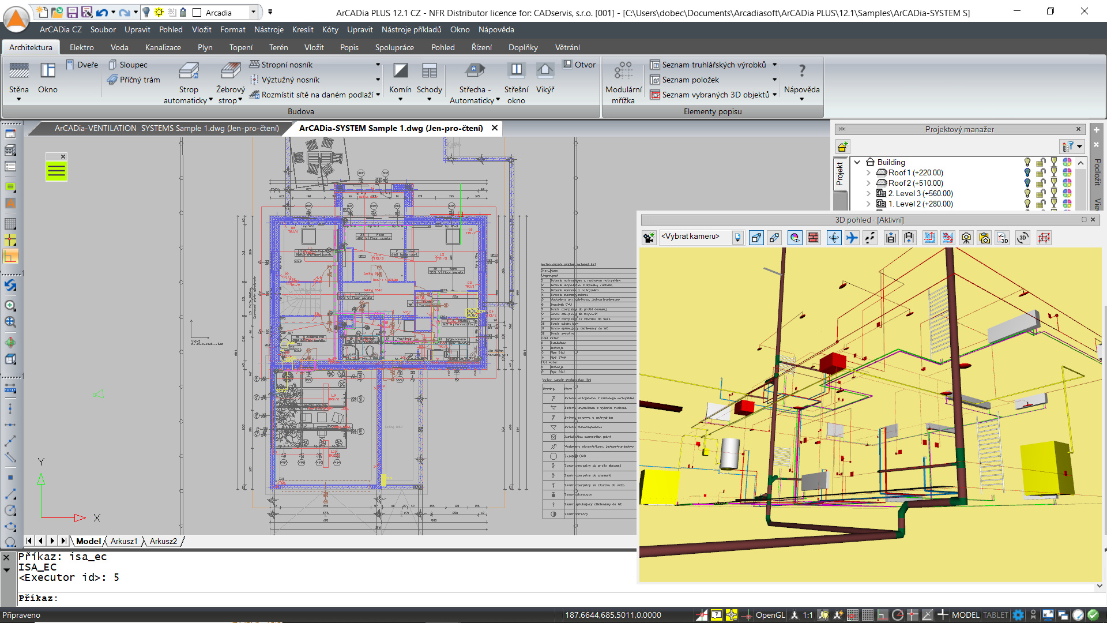Toggle visibility bulb for 2. Level 3
The image size is (1107, 623).
point(1027,193)
